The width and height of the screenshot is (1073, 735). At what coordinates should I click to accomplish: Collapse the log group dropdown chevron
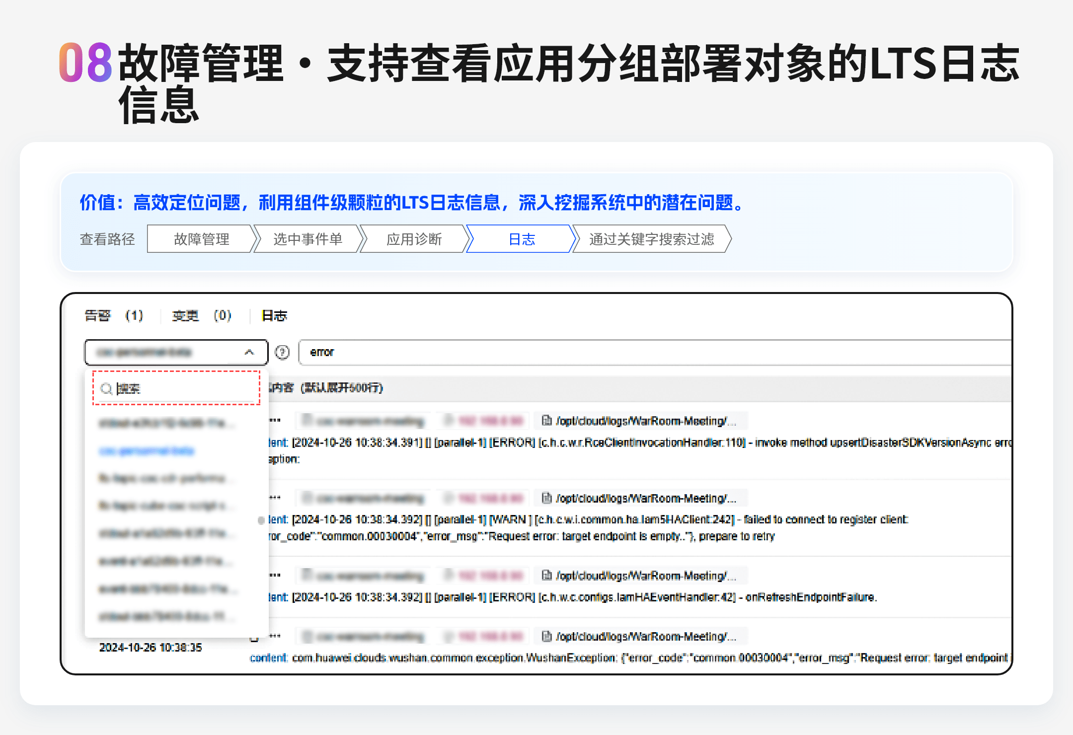(249, 352)
